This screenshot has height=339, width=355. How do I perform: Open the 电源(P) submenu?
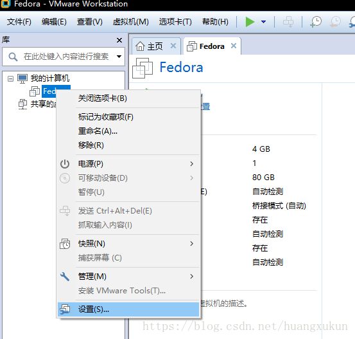tap(128, 164)
